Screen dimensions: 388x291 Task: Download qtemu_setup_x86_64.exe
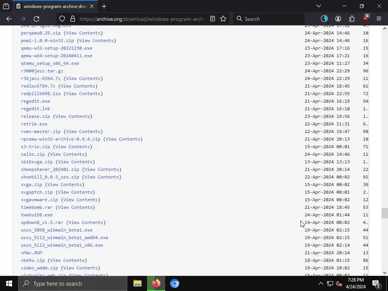tap(50, 63)
